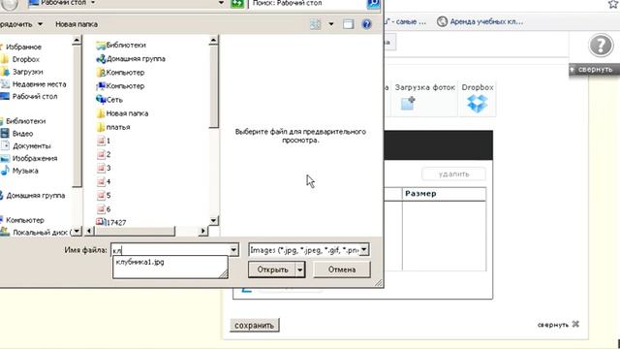The image size is (620, 349).
Task: Click the Имя файла input field
Action: click(170, 250)
